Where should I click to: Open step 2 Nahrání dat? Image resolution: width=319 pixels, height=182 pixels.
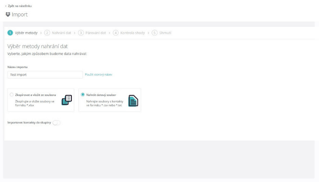point(58,33)
